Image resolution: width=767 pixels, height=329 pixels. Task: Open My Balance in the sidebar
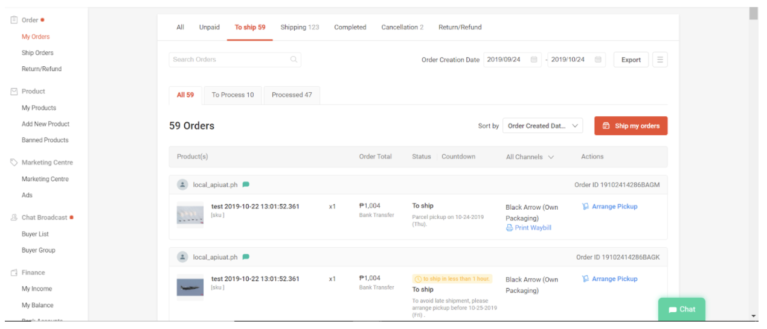pyautogui.click(x=37, y=305)
